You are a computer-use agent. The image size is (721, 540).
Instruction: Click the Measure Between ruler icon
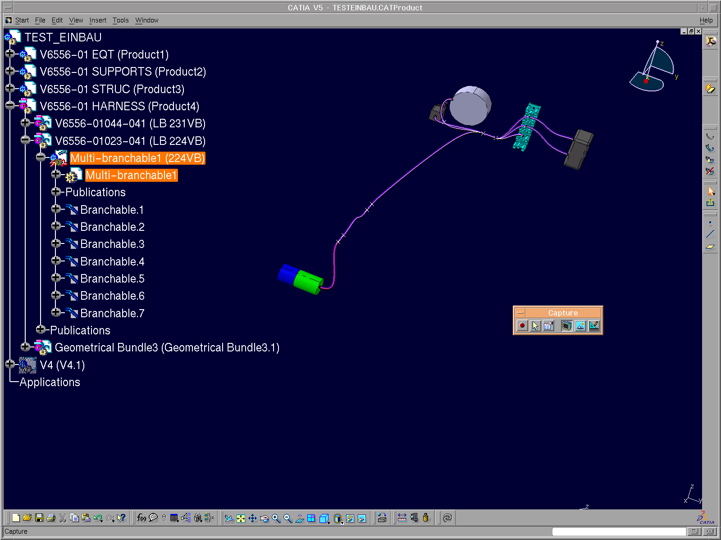click(402, 518)
